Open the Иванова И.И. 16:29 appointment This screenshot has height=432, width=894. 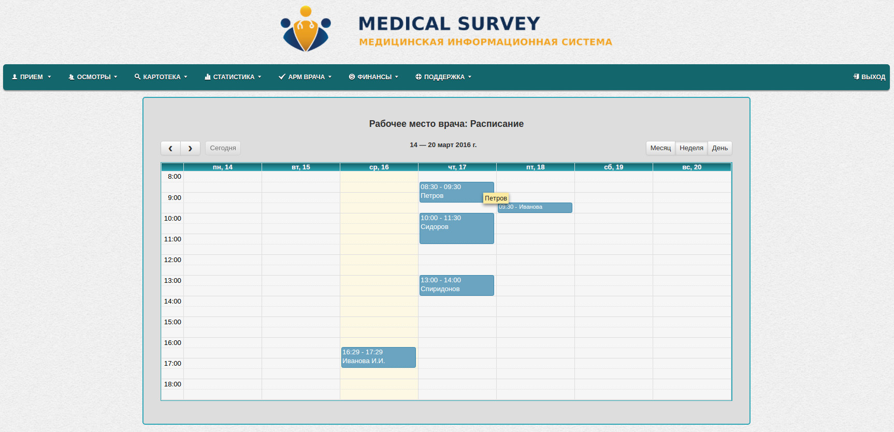pyautogui.click(x=378, y=357)
